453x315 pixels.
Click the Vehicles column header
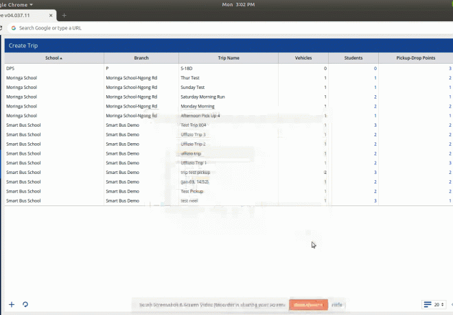point(303,58)
